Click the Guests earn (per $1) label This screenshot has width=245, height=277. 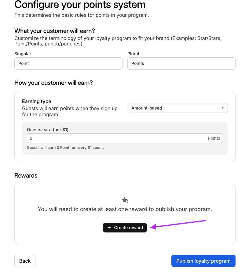[48, 130]
